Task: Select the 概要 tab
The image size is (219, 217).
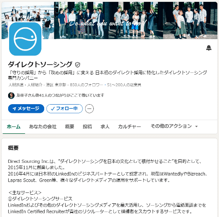Action: point(70,126)
